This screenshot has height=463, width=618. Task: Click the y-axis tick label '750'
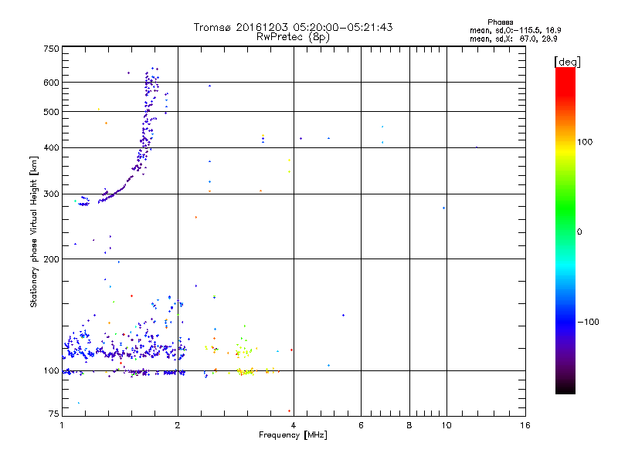click(x=52, y=49)
